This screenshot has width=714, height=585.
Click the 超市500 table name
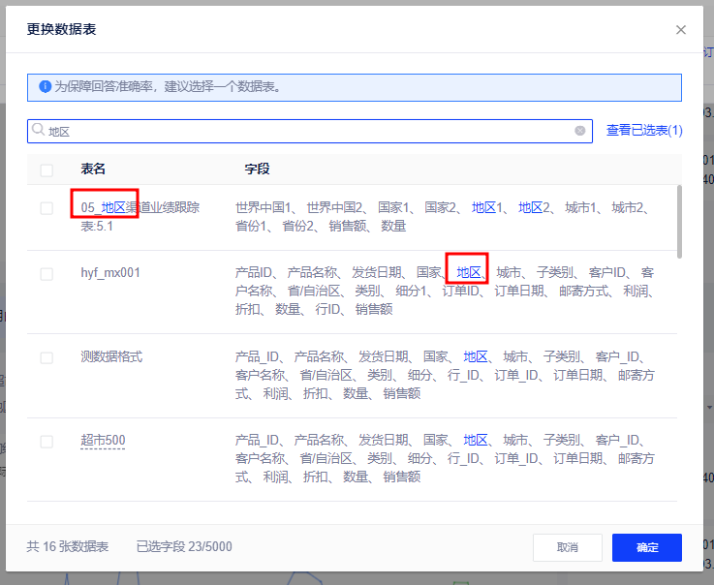click(103, 442)
